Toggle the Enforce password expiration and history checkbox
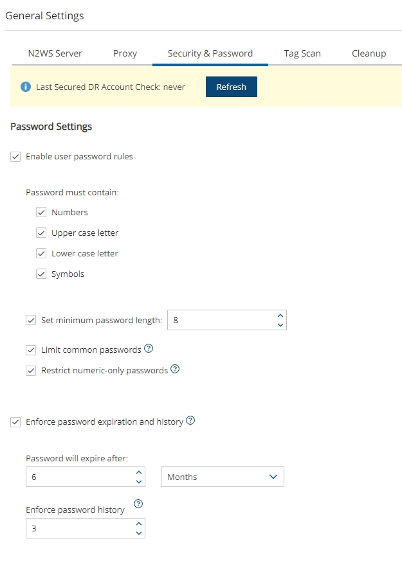 click(16, 422)
